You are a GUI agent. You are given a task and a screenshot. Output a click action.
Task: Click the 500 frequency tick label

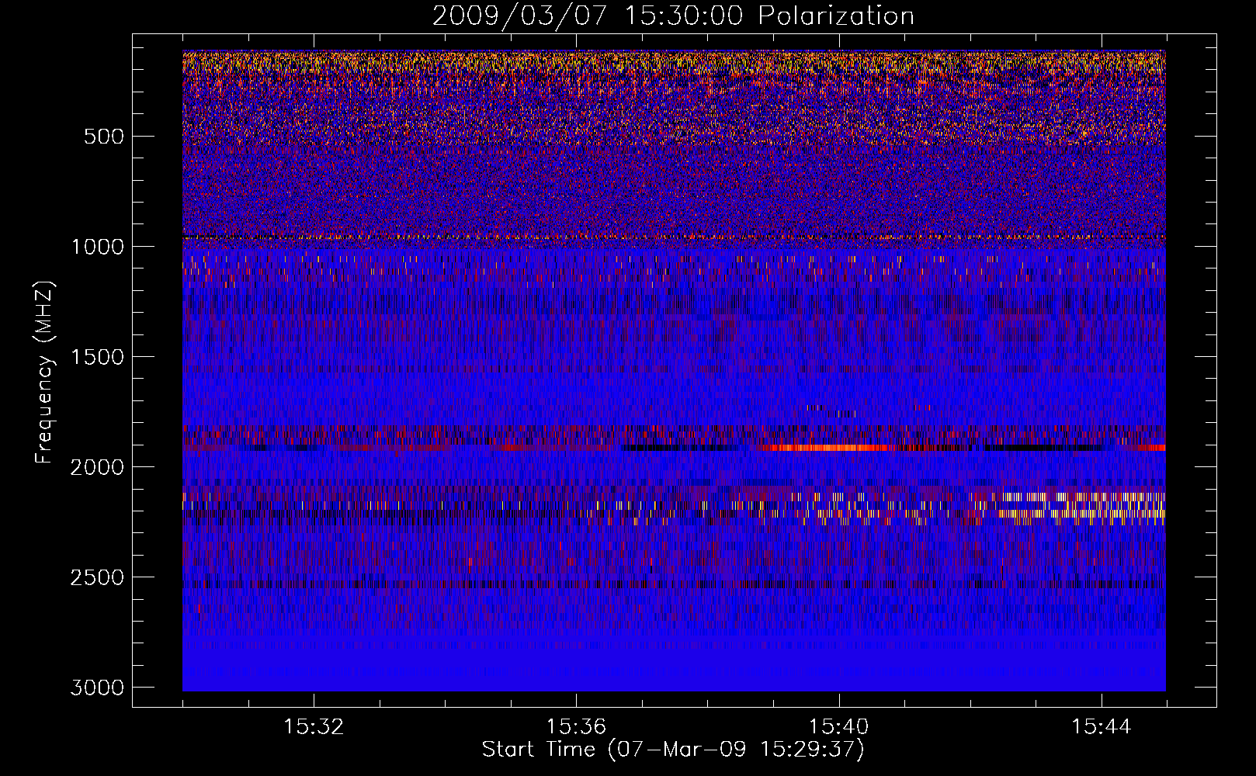coord(103,137)
